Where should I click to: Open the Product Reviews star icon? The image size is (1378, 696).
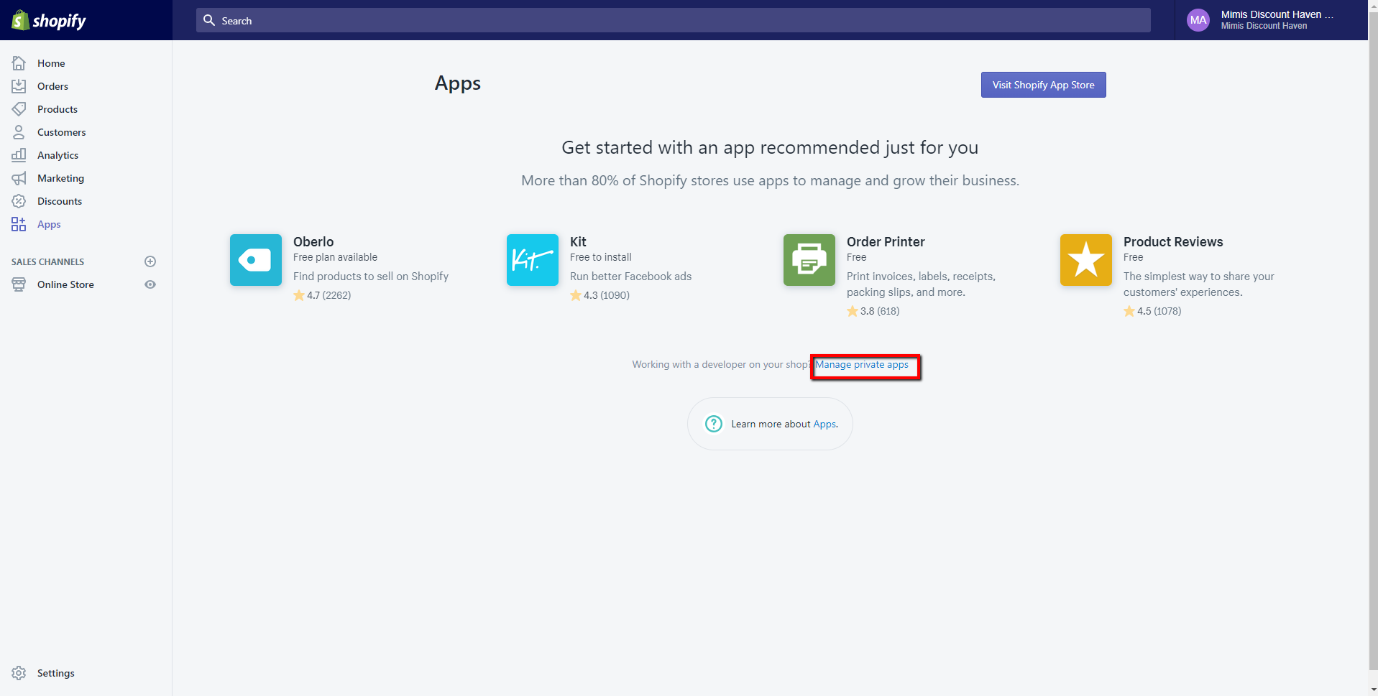click(x=1086, y=260)
